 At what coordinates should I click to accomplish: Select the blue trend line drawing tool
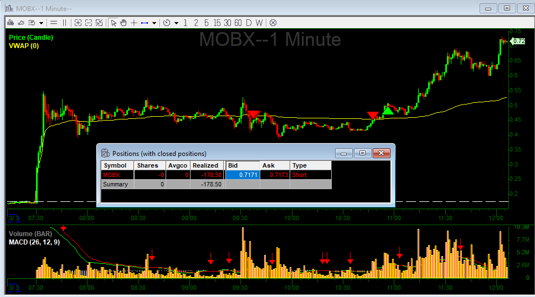coord(145,23)
